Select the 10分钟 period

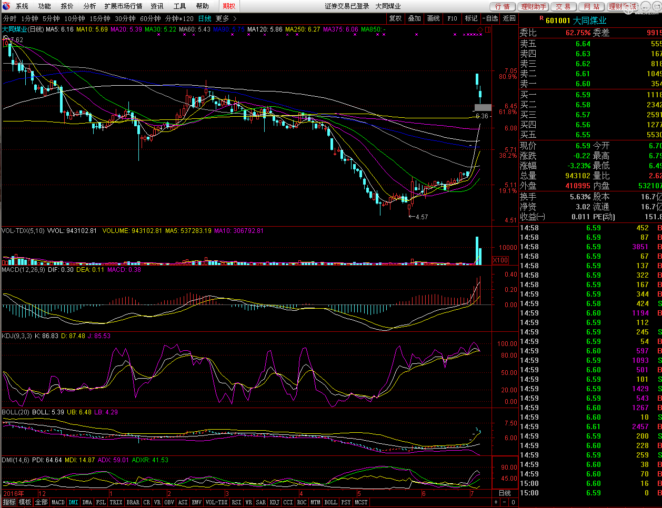[x=75, y=18]
